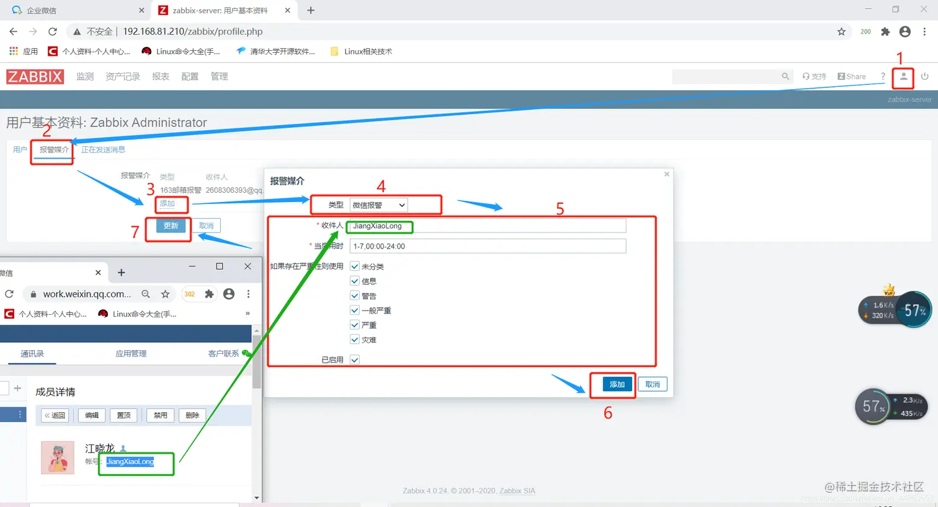
Task: Click the Zabbix logout power icon
Action: click(x=925, y=76)
